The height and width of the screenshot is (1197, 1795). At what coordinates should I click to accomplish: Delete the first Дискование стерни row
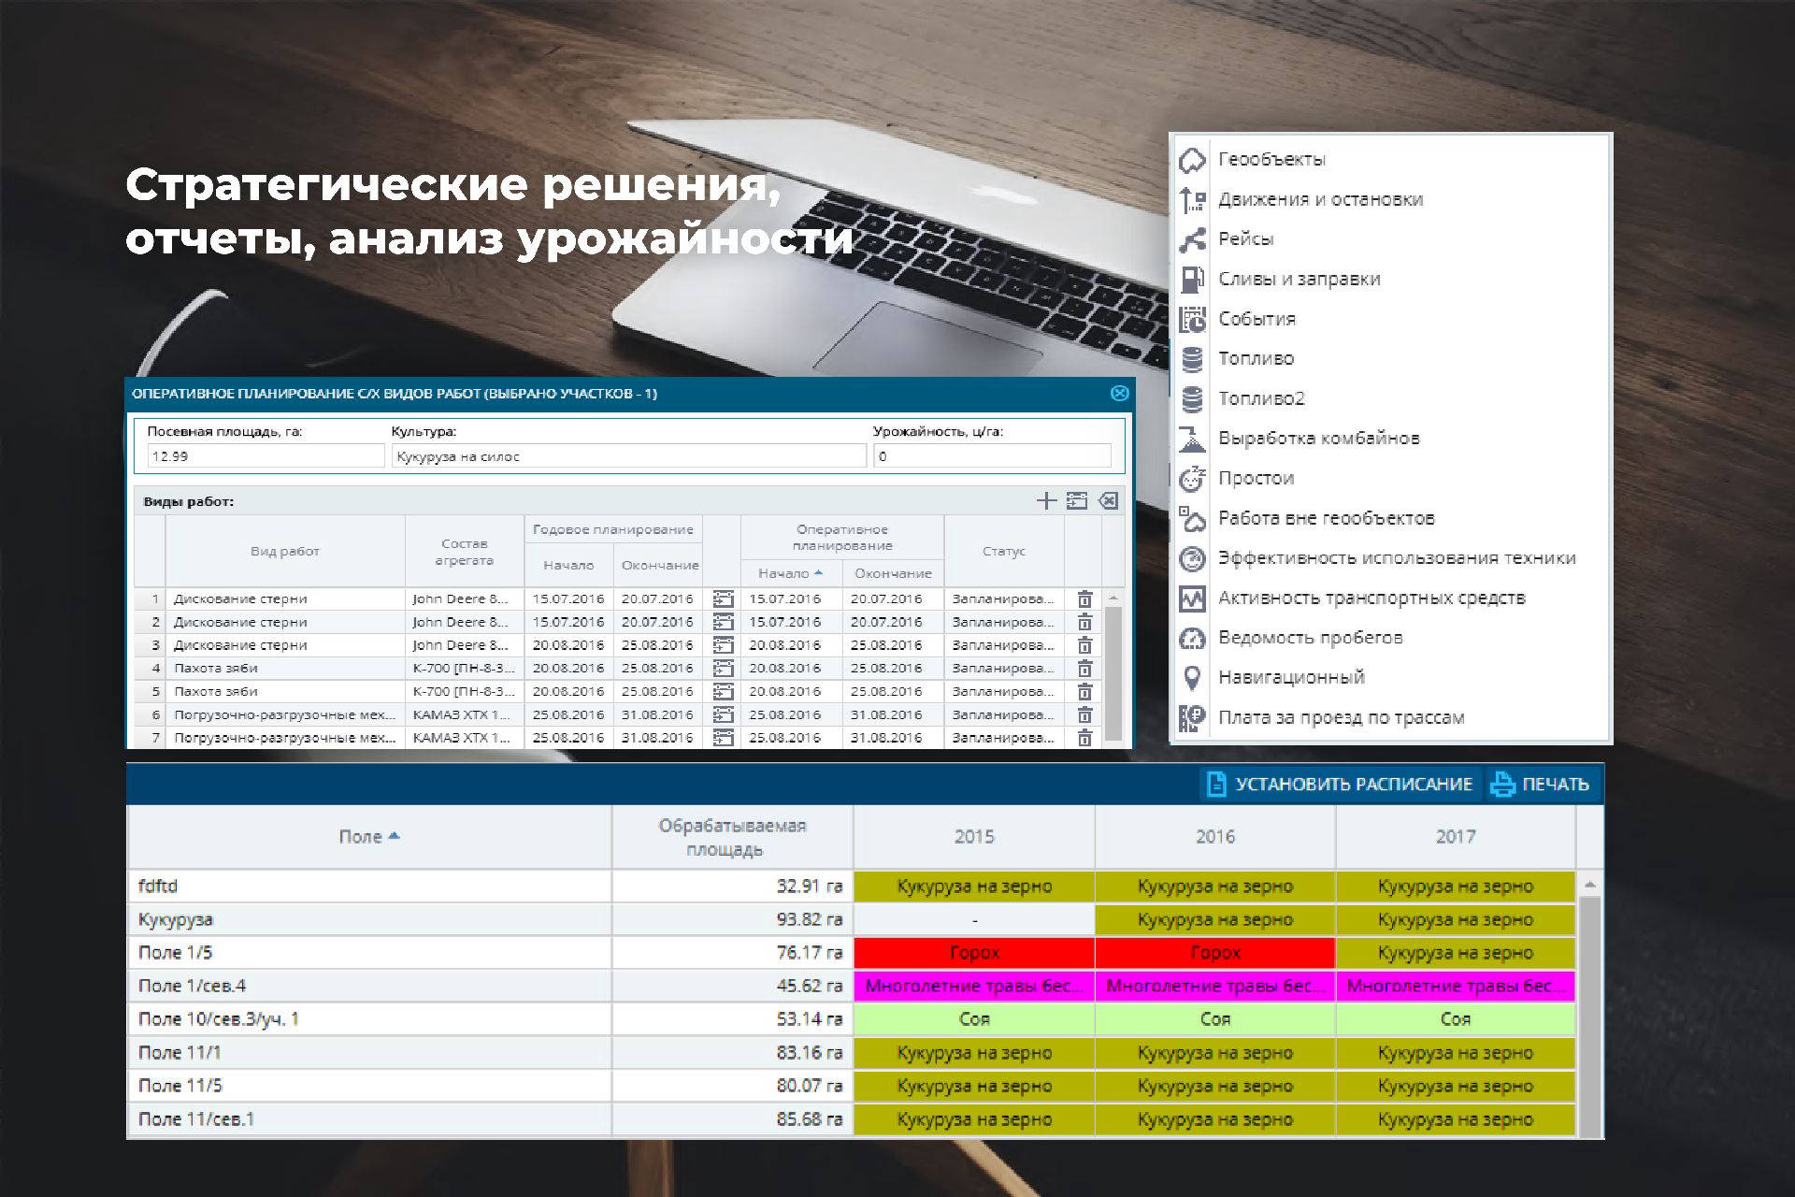(x=1084, y=598)
